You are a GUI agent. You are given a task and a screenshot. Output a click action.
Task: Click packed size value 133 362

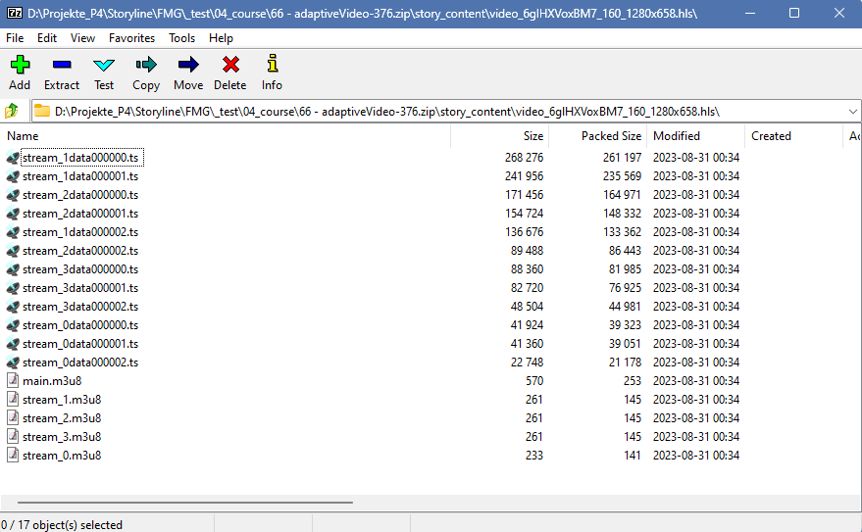(622, 232)
